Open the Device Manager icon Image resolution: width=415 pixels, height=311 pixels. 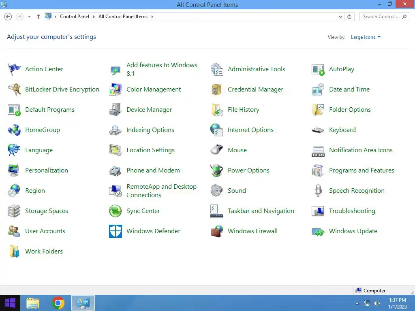point(116,110)
